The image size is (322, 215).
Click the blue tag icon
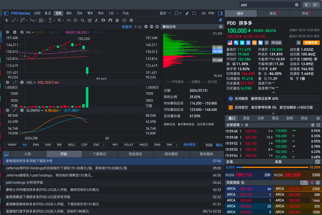[x=260, y=43]
